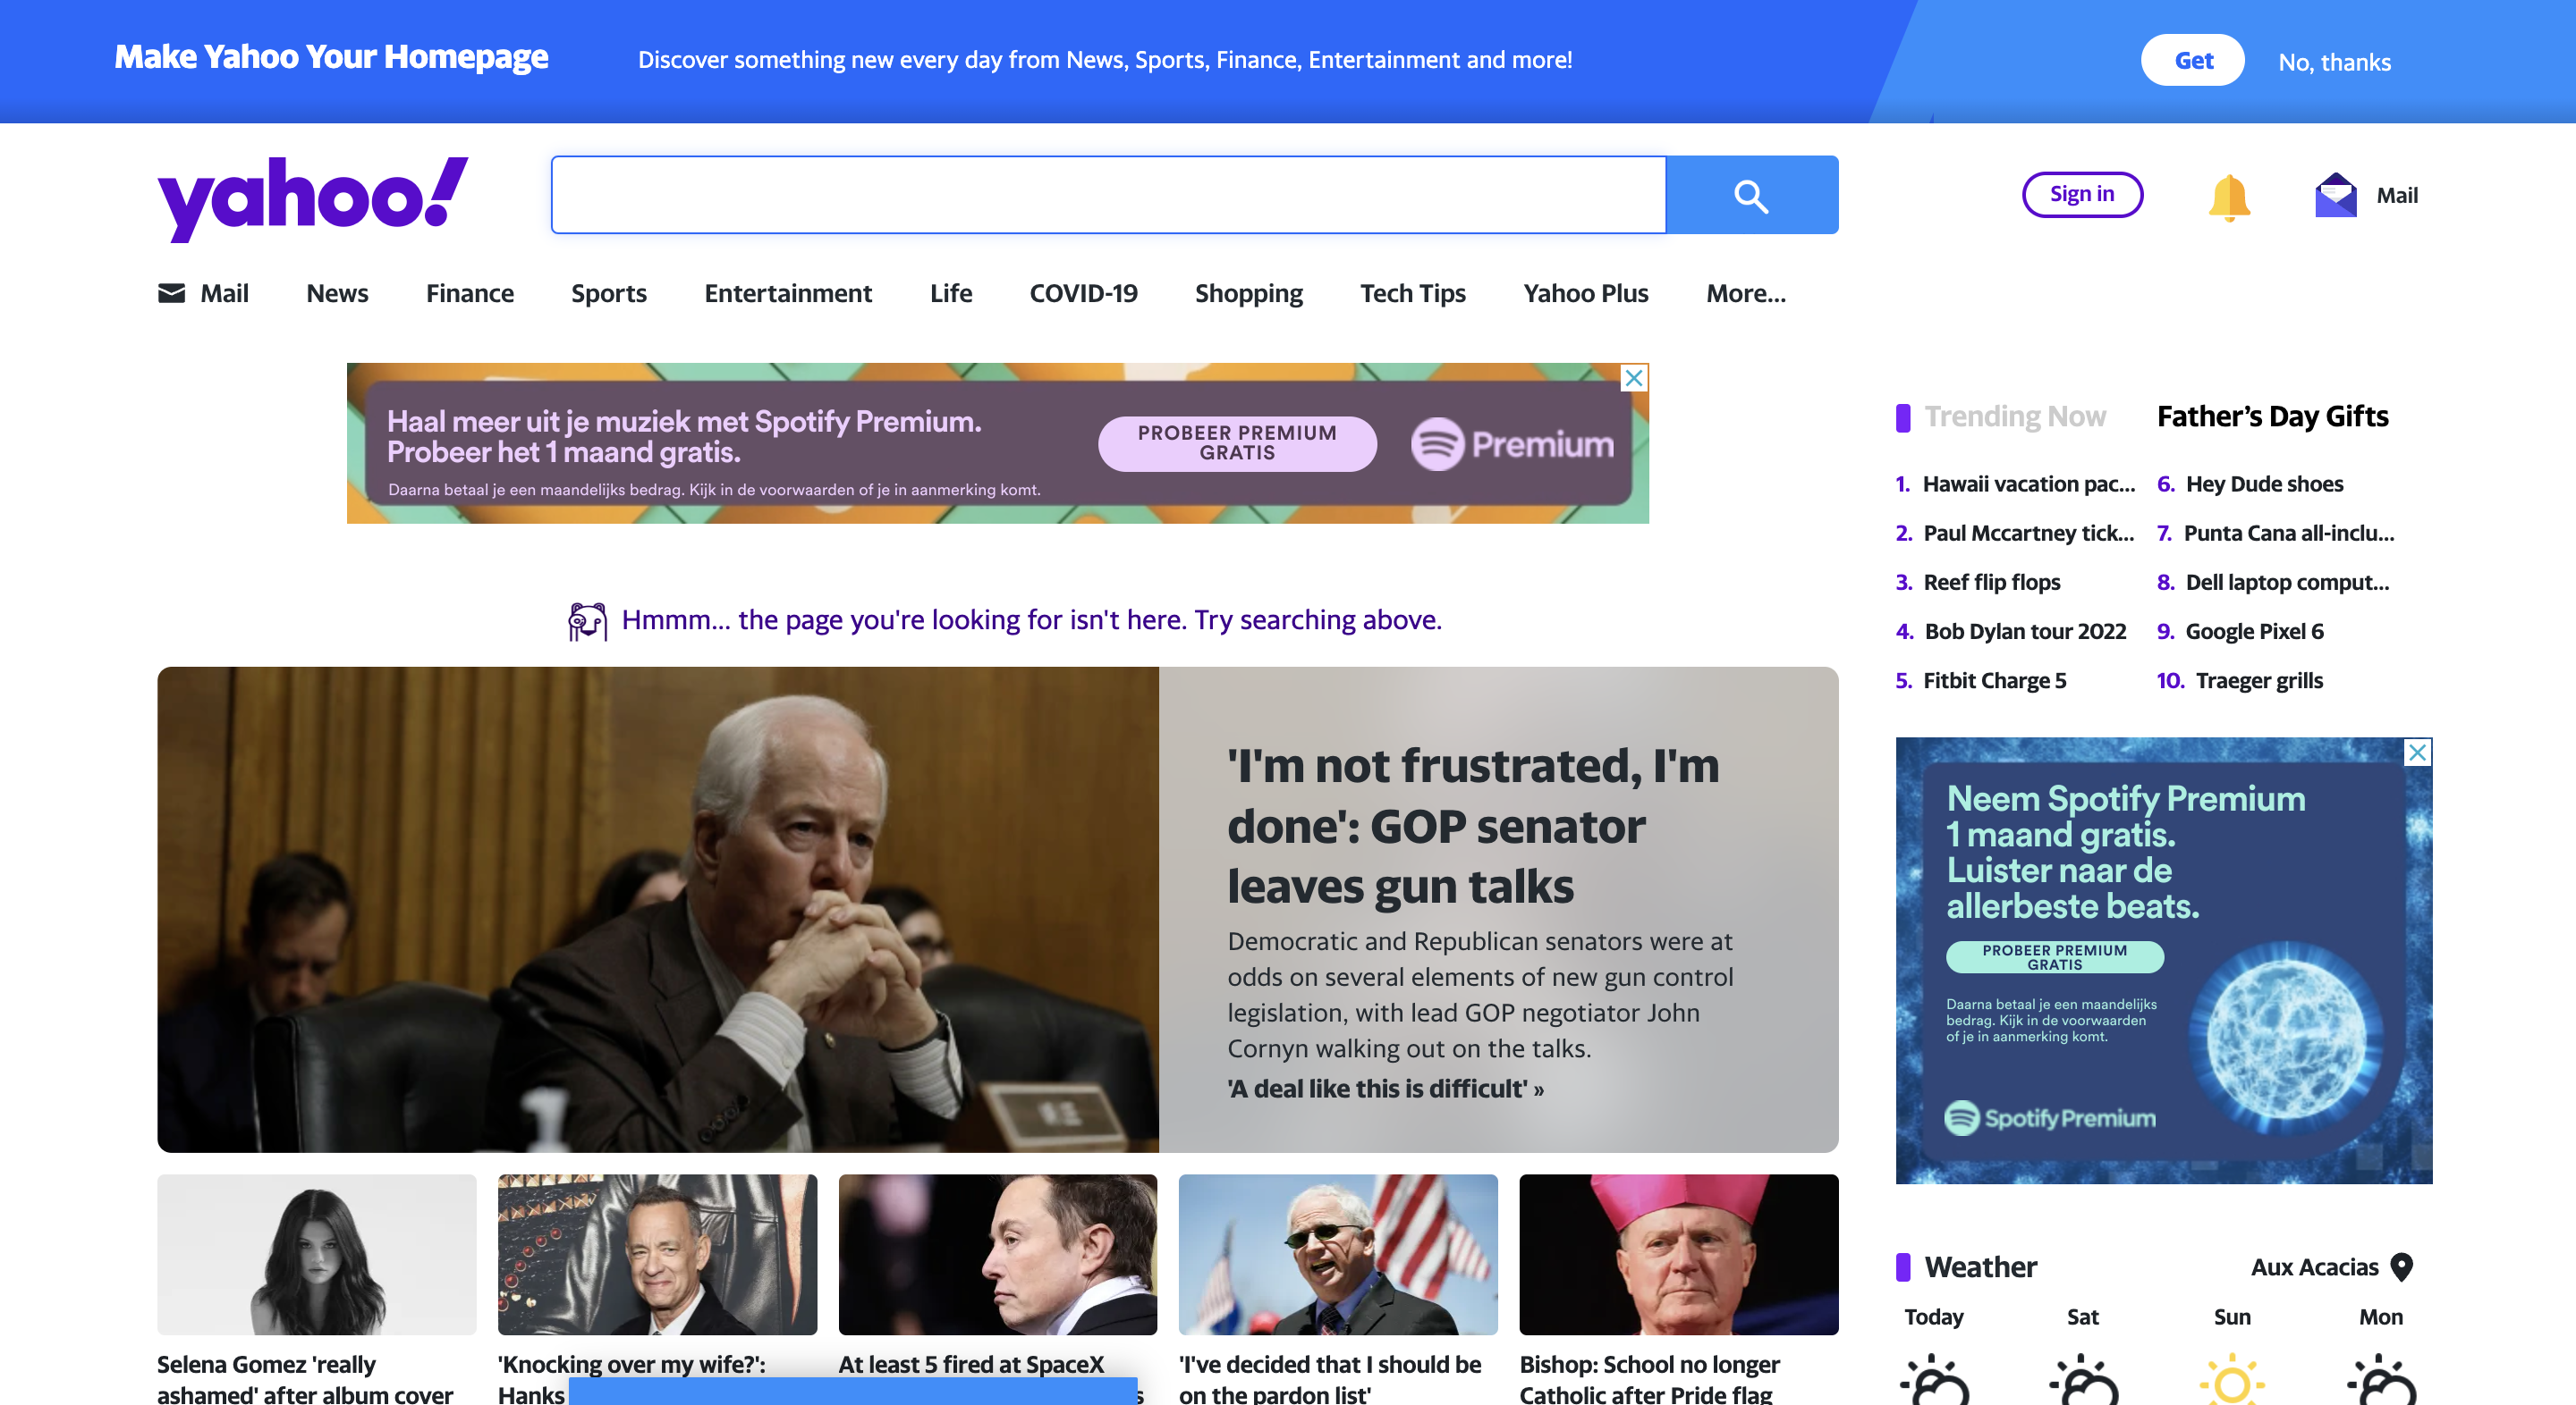2576x1405 pixels.
Task: Click Saturday's weather forecast icon
Action: point(2083,1379)
